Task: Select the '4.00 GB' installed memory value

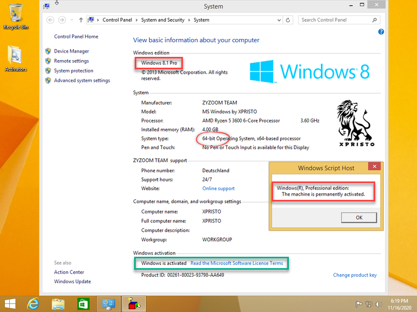Action: coord(210,129)
